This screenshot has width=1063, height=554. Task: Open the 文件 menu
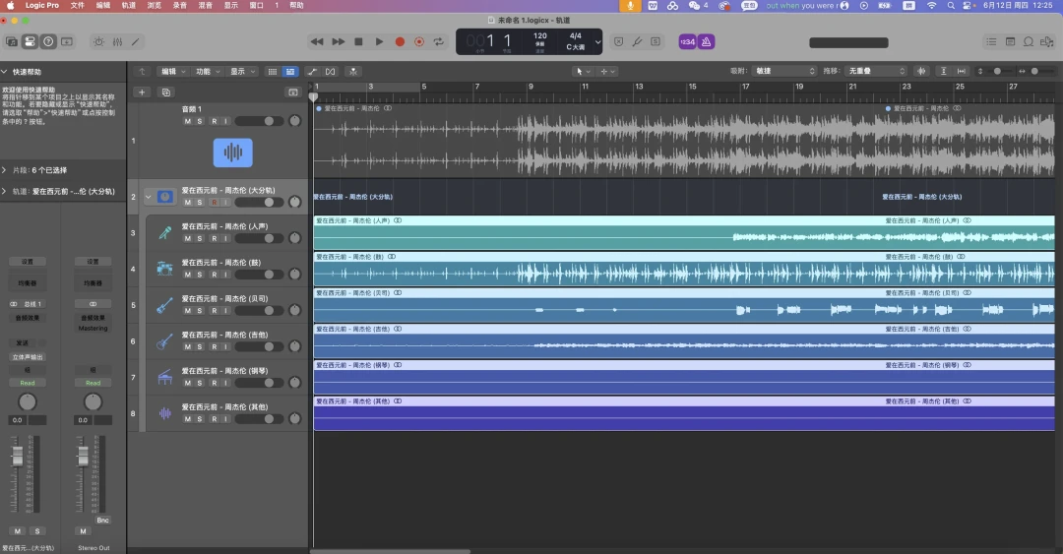78,6
